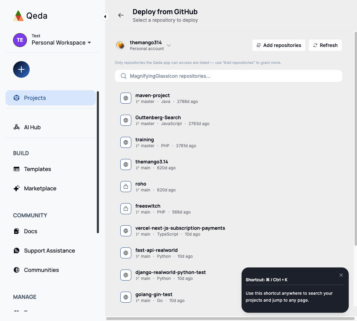Click the Support Assistance WhatsApp icon
The width and height of the screenshot is (357, 321).
pyautogui.click(x=17, y=251)
